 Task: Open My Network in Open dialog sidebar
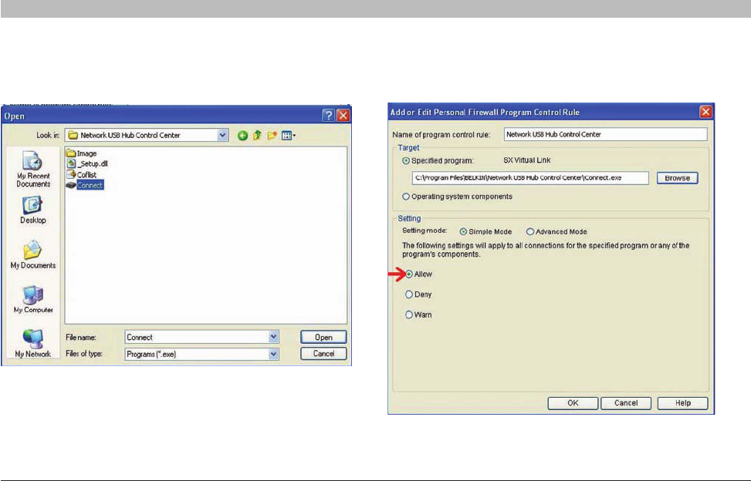(32, 343)
